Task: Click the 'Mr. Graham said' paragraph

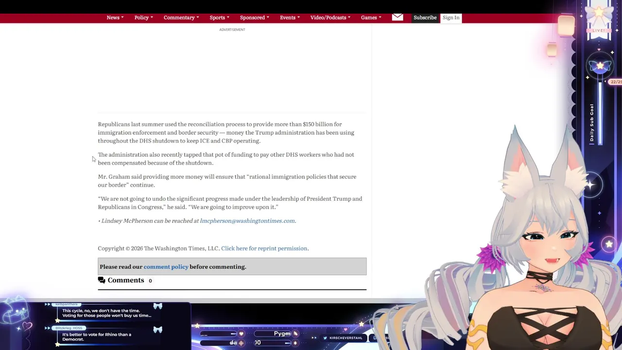Action: [227, 181]
